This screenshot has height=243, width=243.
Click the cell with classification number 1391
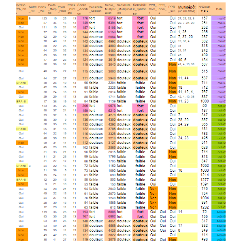point(205,184)
